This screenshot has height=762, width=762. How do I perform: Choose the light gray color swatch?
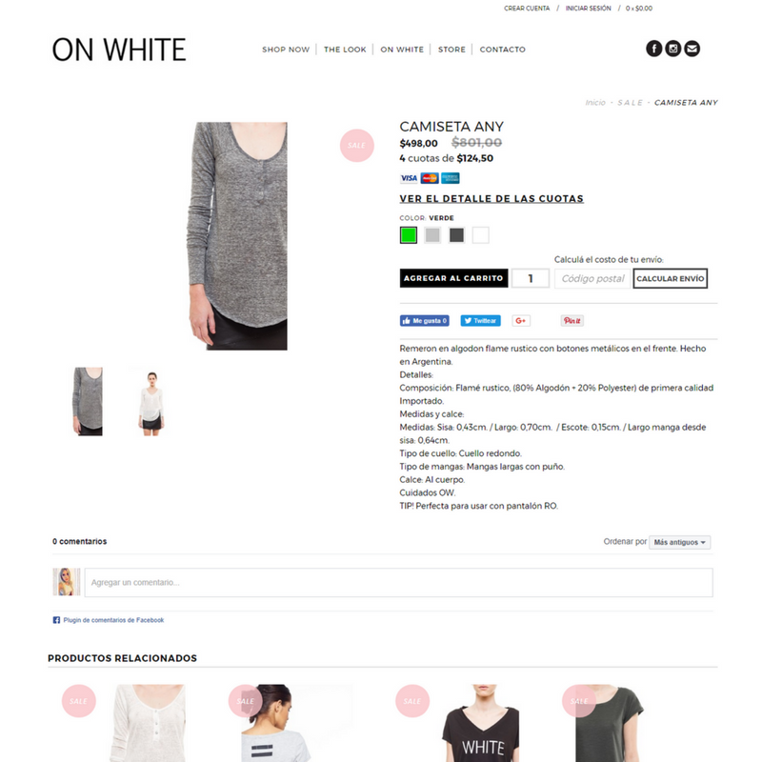(x=432, y=235)
